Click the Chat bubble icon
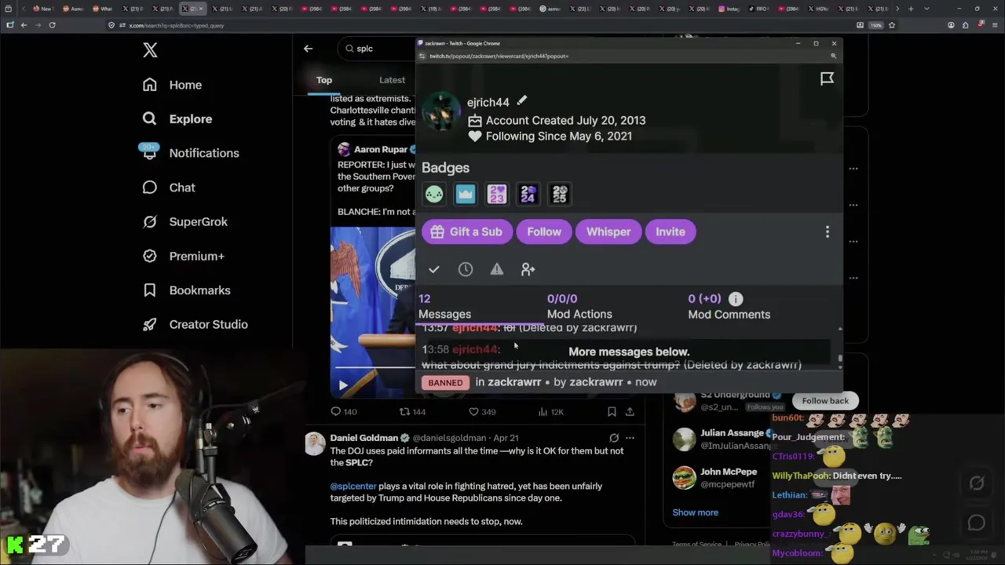 point(150,188)
